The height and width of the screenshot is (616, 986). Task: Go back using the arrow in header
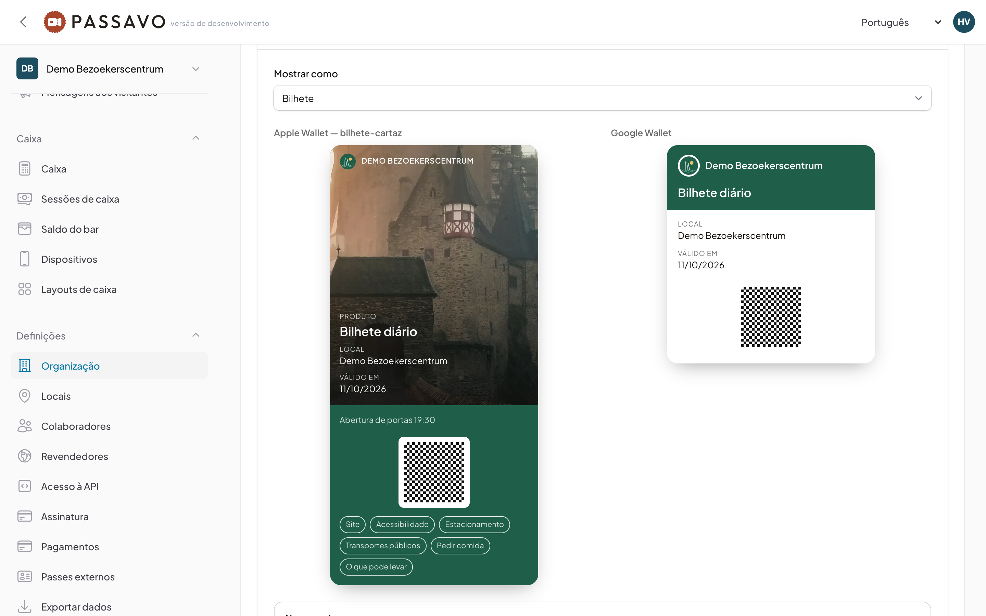pyautogui.click(x=23, y=22)
